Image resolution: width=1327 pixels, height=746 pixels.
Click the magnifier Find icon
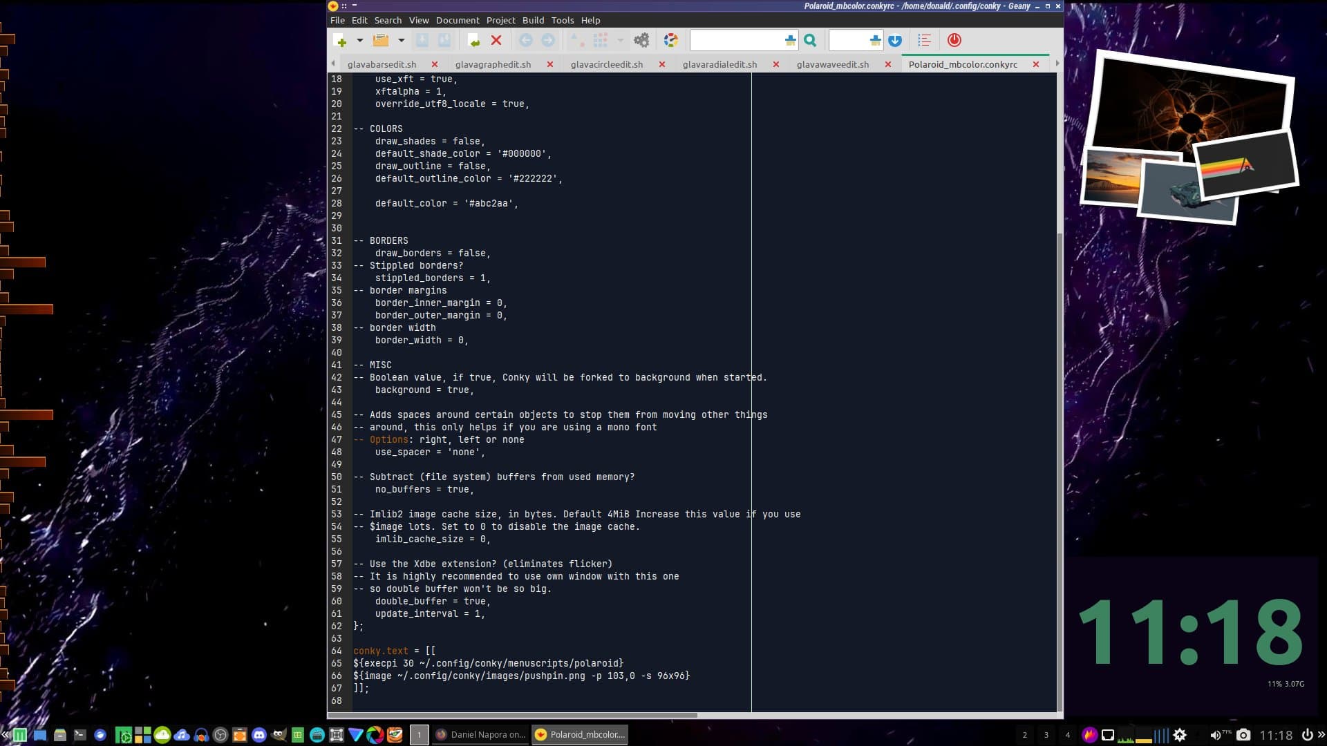point(810,41)
